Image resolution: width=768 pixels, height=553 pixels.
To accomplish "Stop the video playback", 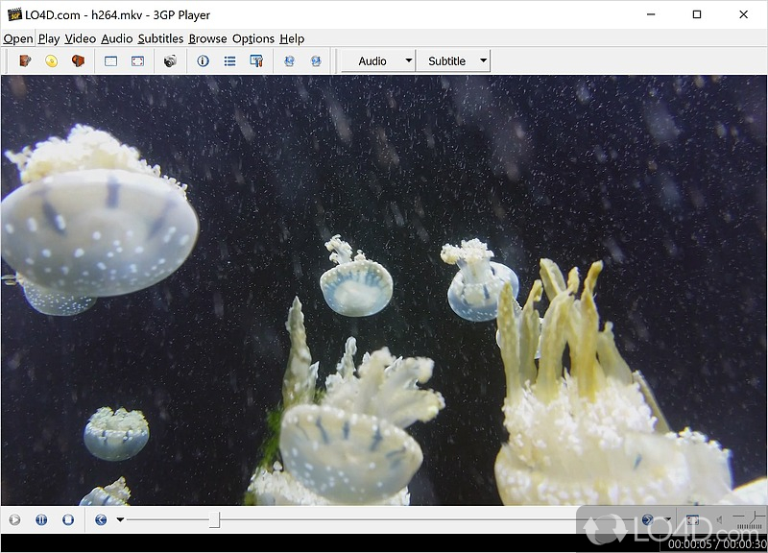I will [x=68, y=520].
